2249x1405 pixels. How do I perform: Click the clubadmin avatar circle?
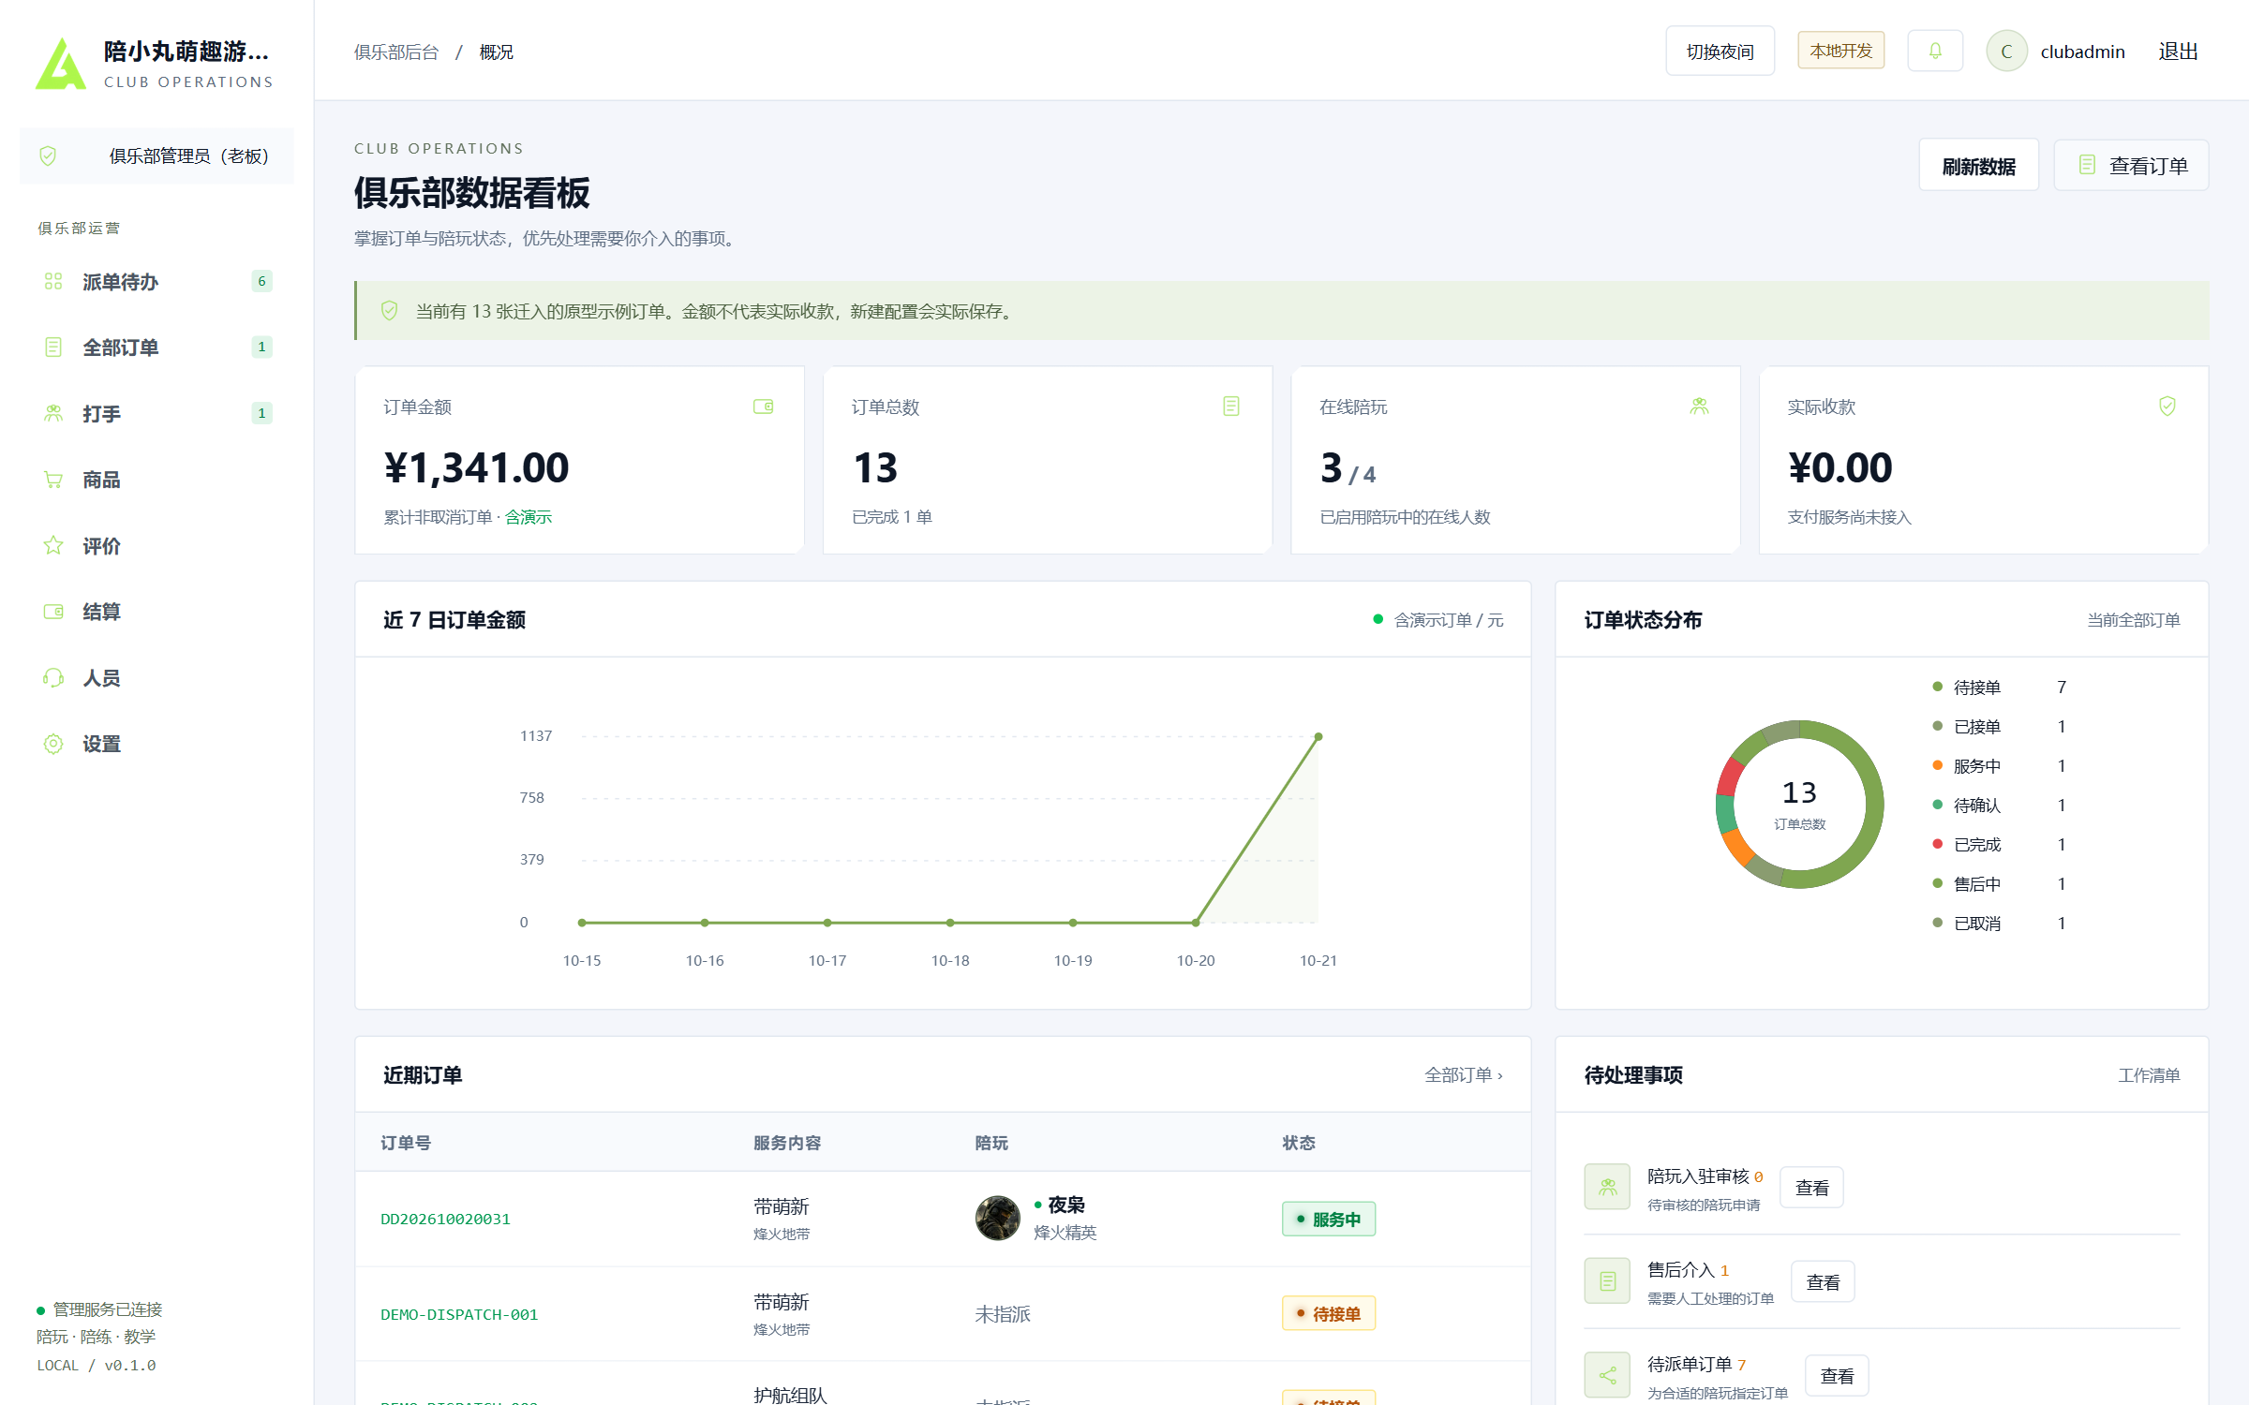point(2006,52)
